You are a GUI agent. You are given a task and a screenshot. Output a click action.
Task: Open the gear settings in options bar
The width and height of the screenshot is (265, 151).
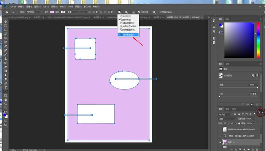[154, 12]
